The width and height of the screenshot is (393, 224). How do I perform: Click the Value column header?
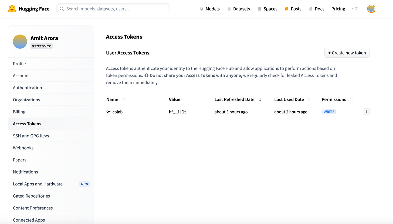175,99
